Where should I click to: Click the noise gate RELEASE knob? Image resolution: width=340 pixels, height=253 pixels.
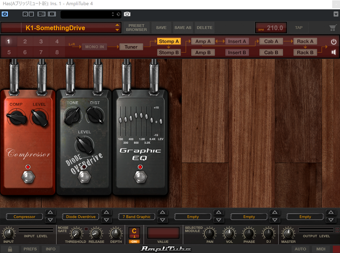[x=96, y=233]
